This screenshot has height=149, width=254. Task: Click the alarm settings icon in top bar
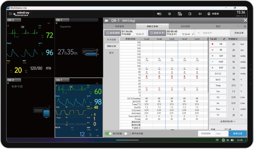pos(159,14)
